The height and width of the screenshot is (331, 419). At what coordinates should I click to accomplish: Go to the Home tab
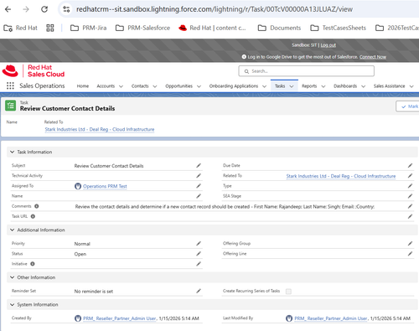pyautogui.click(x=83, y=86)
